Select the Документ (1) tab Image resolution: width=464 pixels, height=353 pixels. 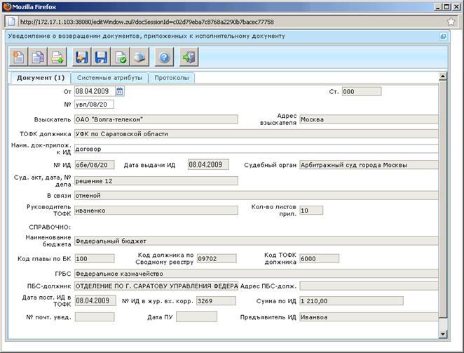(41, 78)
